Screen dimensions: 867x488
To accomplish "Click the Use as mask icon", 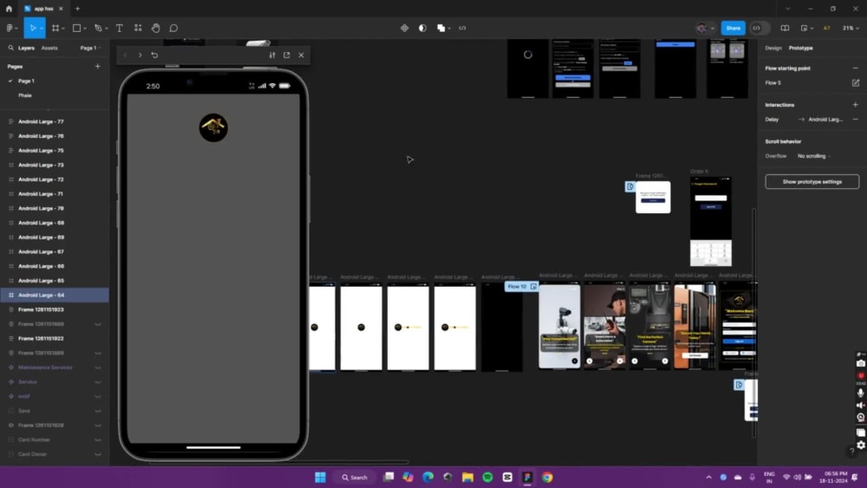I will tap(422, 29).
